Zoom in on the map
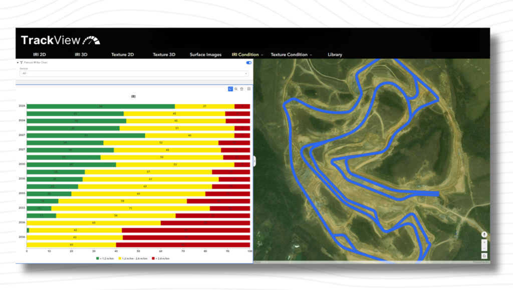 click(x=484, y=242)
